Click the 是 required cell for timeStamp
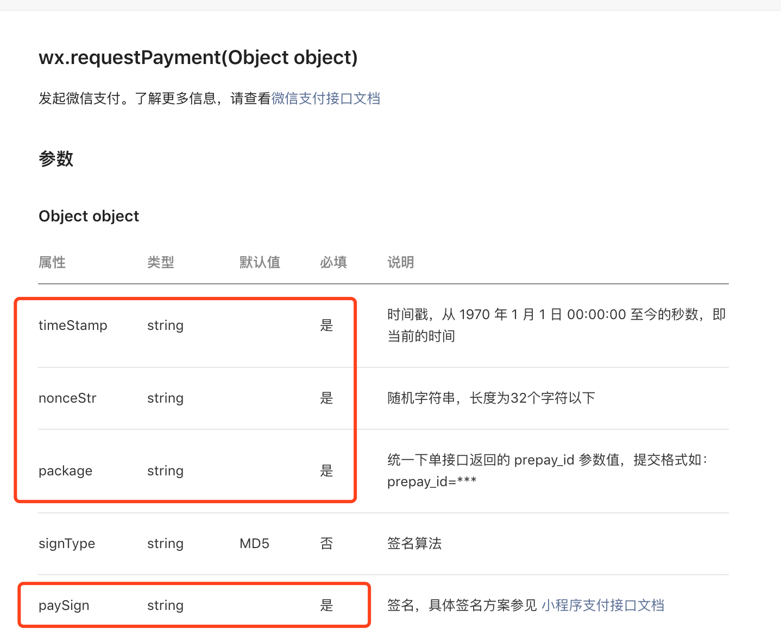Screen dimensions: 781x636 (326, 325)
